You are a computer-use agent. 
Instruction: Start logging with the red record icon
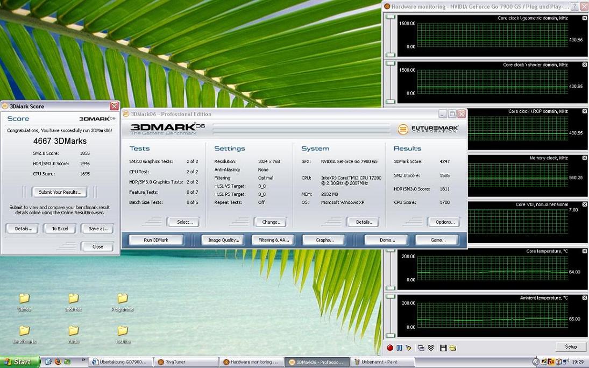point(390,348)
